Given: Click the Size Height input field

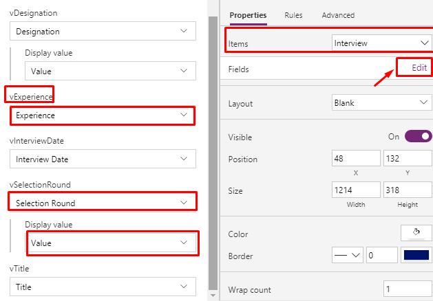Looking at the screenshot, I should click(408, 190).
